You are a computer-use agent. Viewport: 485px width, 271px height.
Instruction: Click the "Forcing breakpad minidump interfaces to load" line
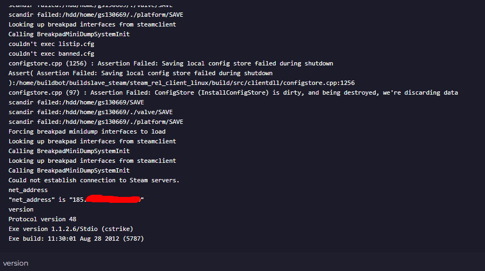click(87, 131)
